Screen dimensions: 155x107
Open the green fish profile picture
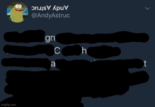pos(17,12)
